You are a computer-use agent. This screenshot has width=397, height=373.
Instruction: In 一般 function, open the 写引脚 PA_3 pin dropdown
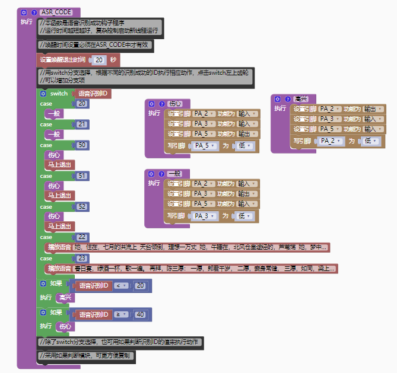(205, 216)
